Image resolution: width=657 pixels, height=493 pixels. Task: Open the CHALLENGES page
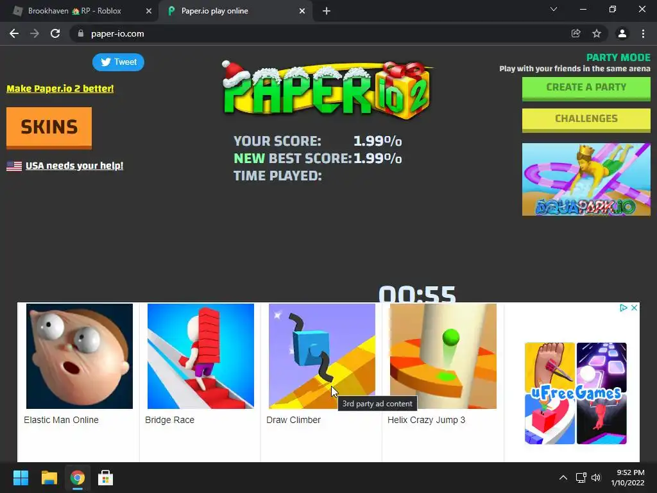[586, 119]
